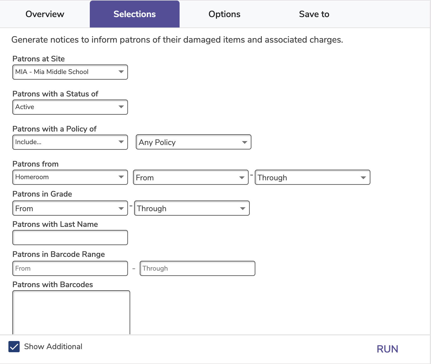Open the Patrons with a Status dropdown
This screenshot has height=364, width=431.
point(70,107)
